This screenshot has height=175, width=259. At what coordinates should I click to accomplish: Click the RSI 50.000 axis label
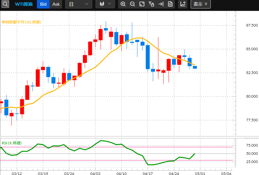[252, 154]
